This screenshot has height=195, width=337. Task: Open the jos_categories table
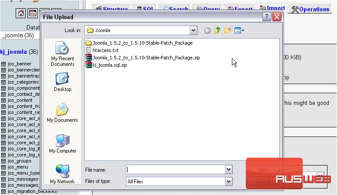pos(23,82)
